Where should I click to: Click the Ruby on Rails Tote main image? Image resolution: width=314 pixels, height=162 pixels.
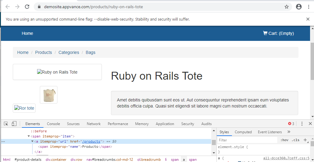pyautogui.click(x=57, y=72)
